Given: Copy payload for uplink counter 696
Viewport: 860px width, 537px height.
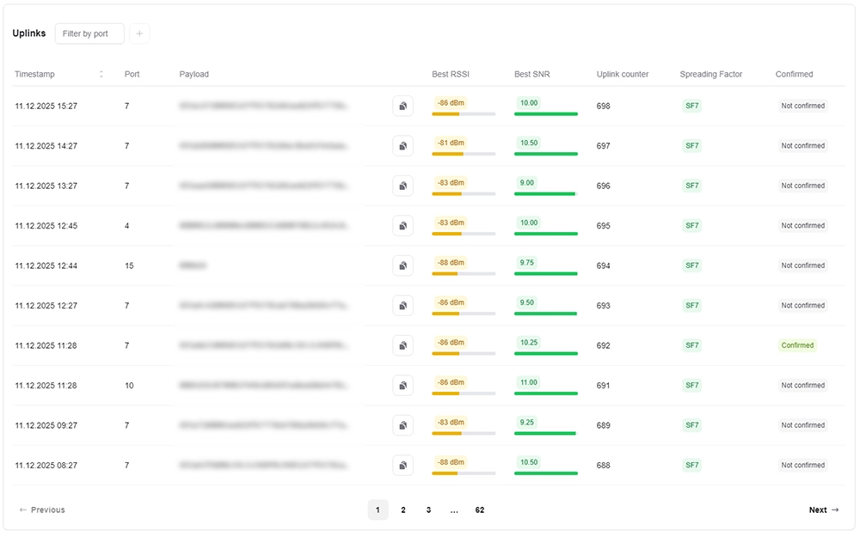Looking at the screenshot, I should click(x=402, y=186).
